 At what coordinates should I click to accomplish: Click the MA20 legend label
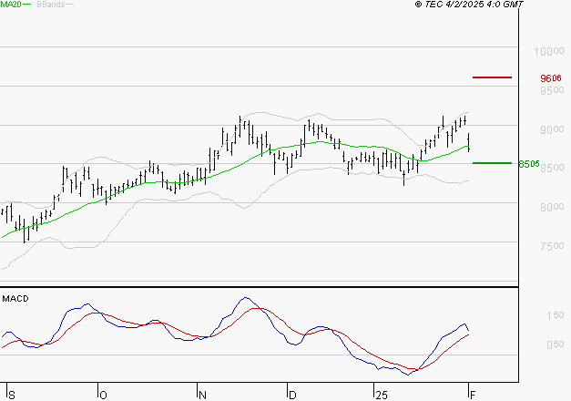coord(11,5)
